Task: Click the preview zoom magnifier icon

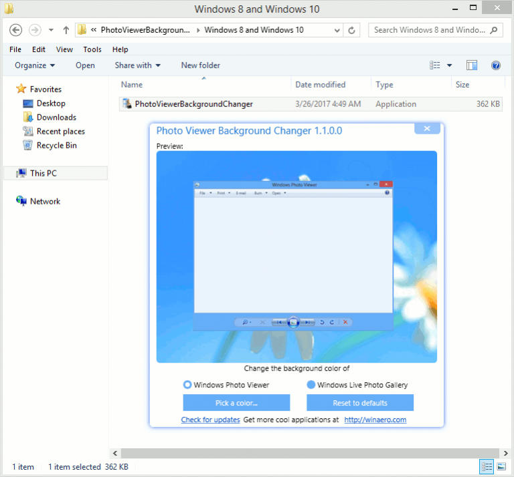Action: [245, 322]
